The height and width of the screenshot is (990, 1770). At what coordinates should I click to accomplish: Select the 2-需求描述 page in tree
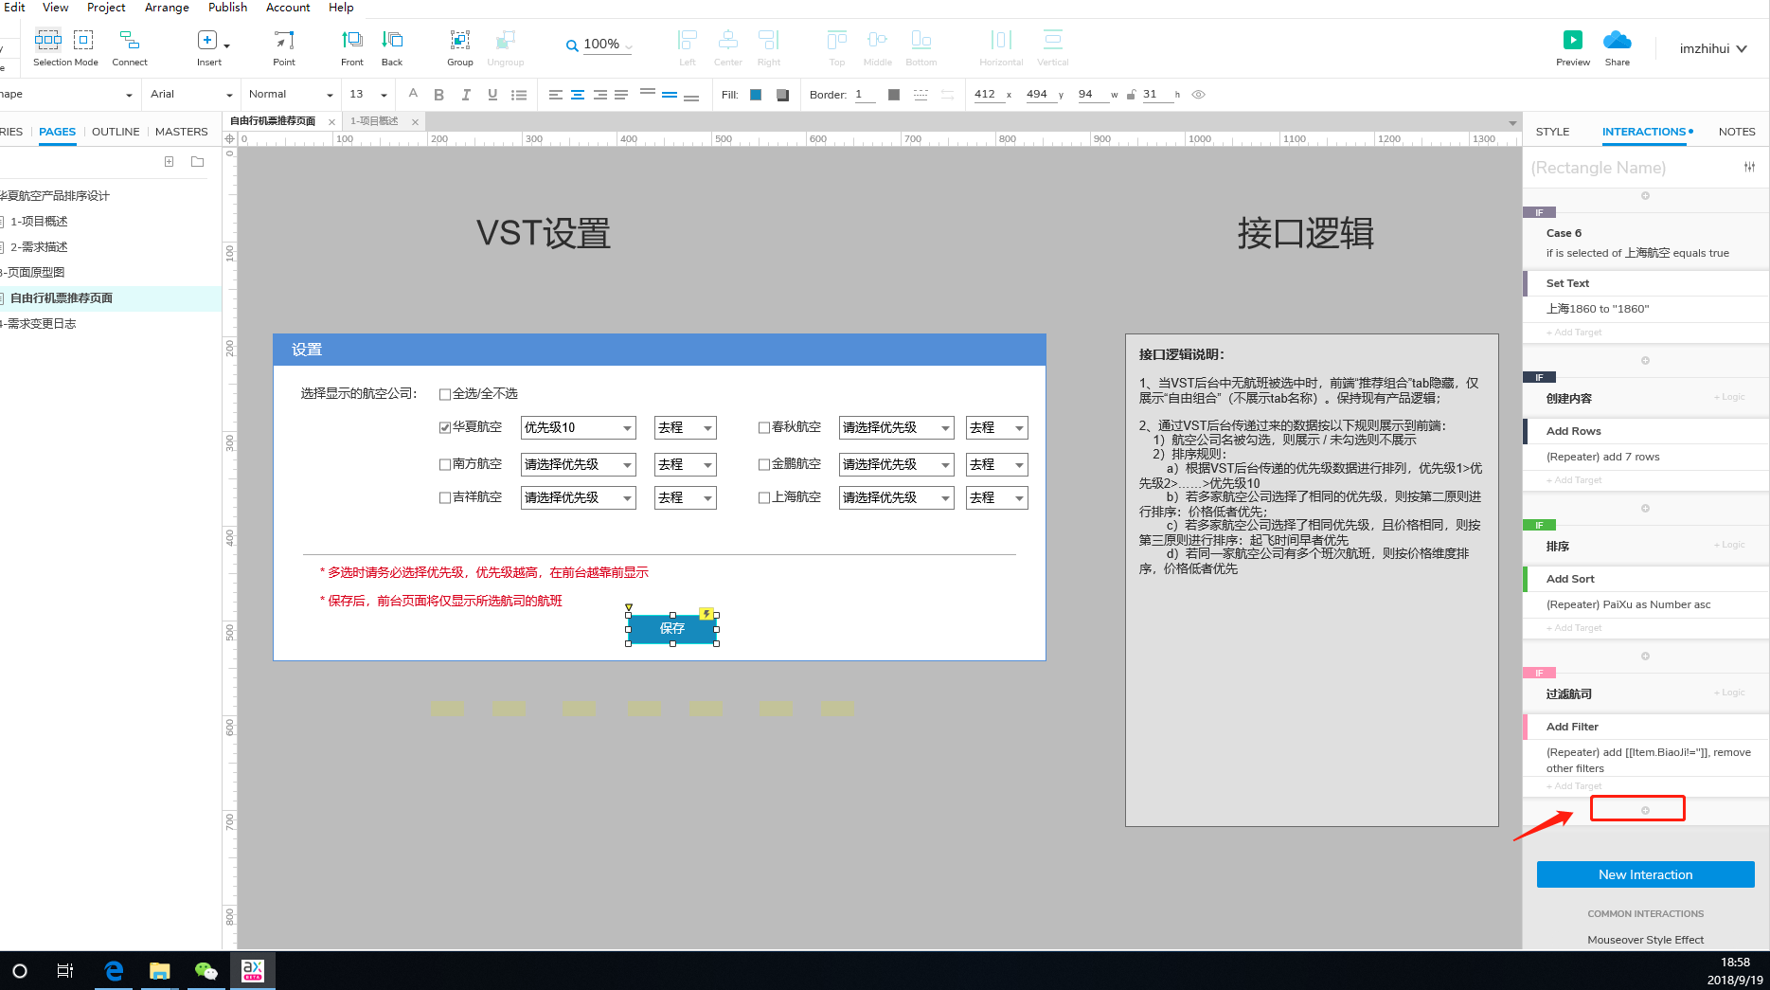click(x=39, y=247)
